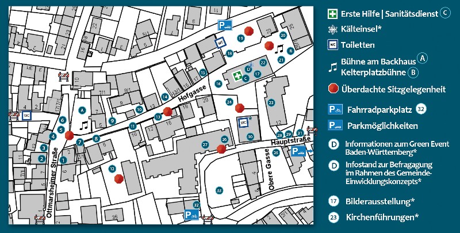460x233 pixels.
Task: Click the circled 32 in the legend
Action: (x=421, y=109)
